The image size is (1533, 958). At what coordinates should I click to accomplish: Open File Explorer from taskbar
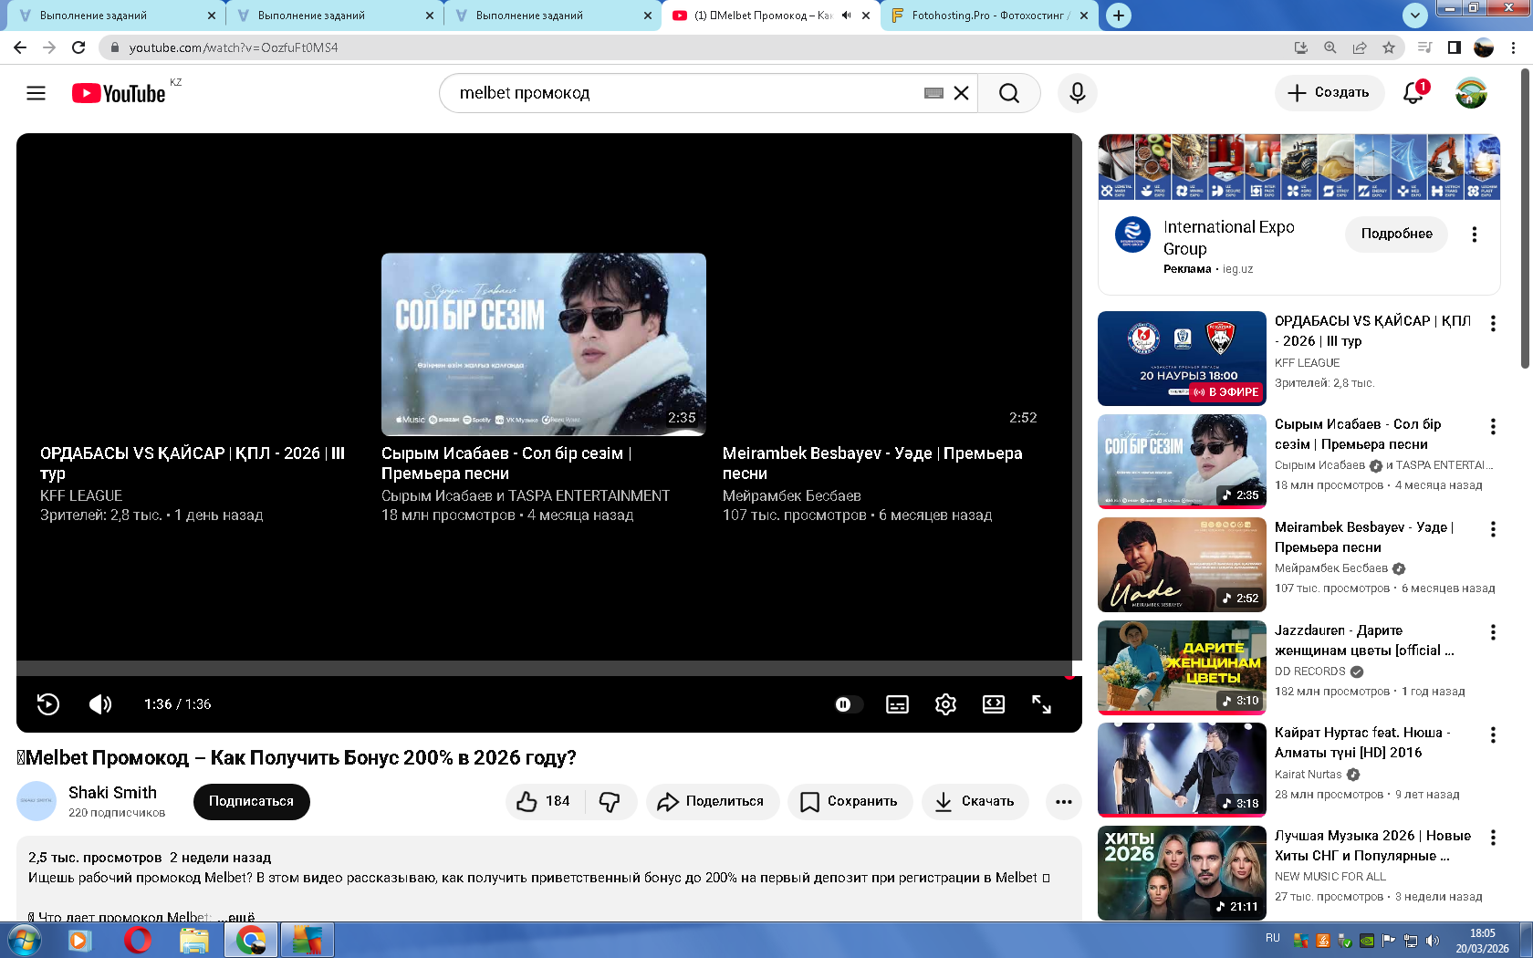pyautogui.click(x=193, y=940)
